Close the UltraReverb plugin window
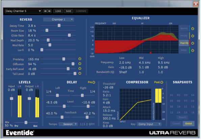 pyautogui.click(x=196, y=4)
